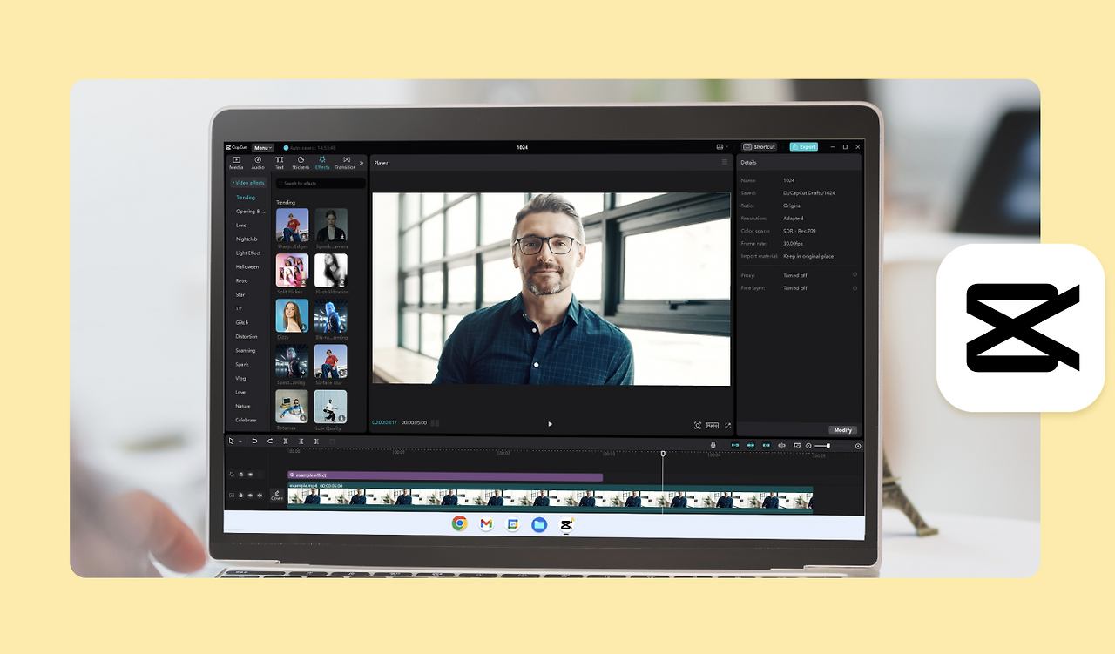Click the Split clip tool
The width and height of the screenshot is (1115, 654).
click(286, 442)
